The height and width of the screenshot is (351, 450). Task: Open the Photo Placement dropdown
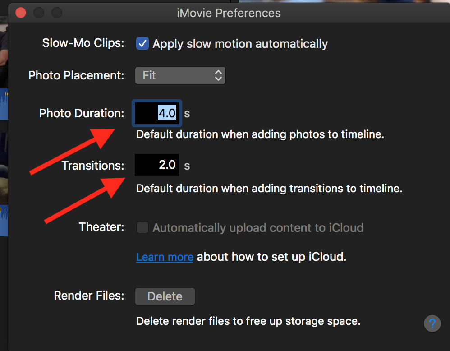click(180, 75)
